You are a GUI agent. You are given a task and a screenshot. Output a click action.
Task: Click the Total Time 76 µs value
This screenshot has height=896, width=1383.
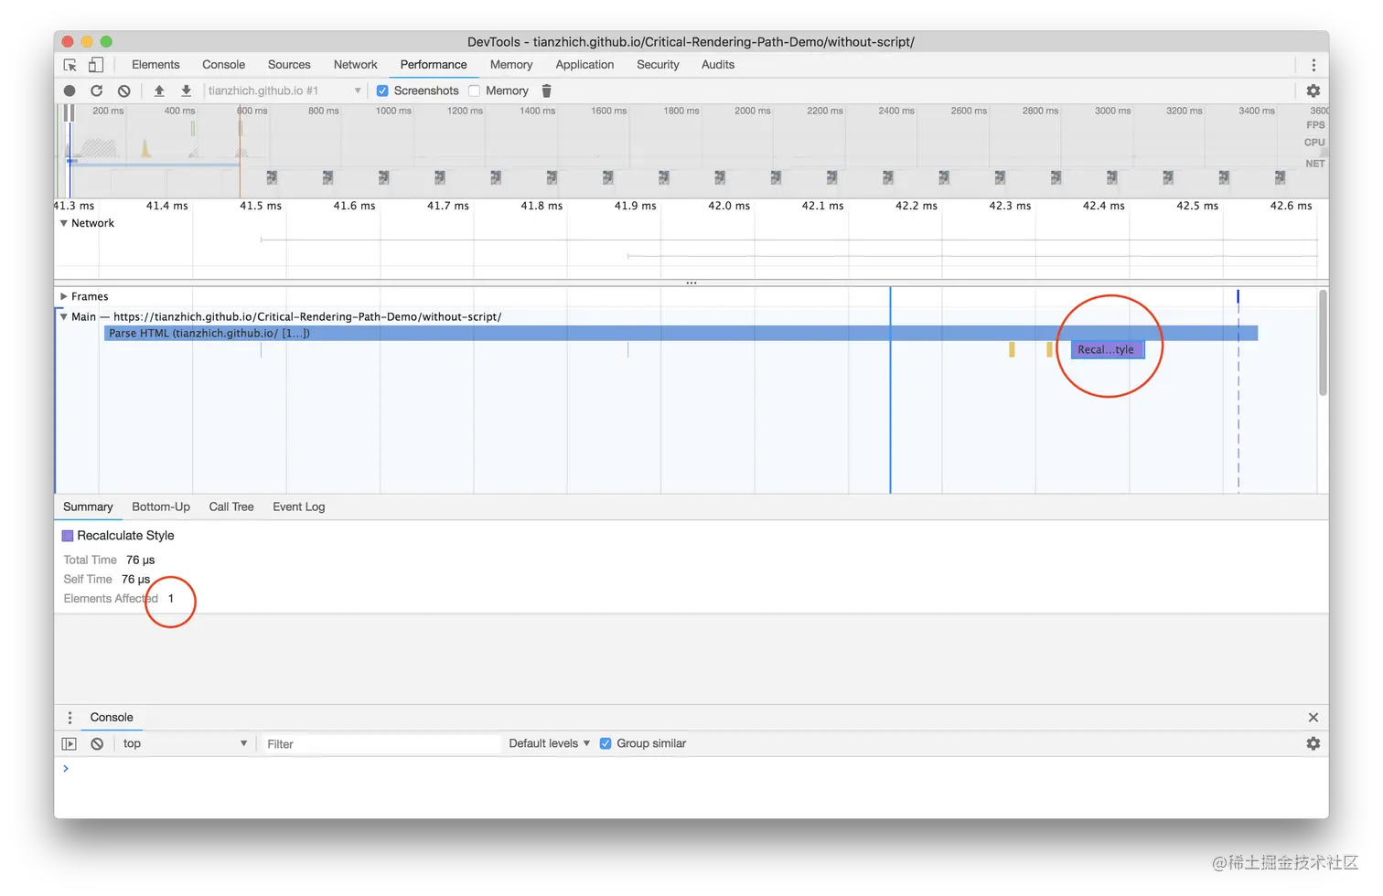141,560
